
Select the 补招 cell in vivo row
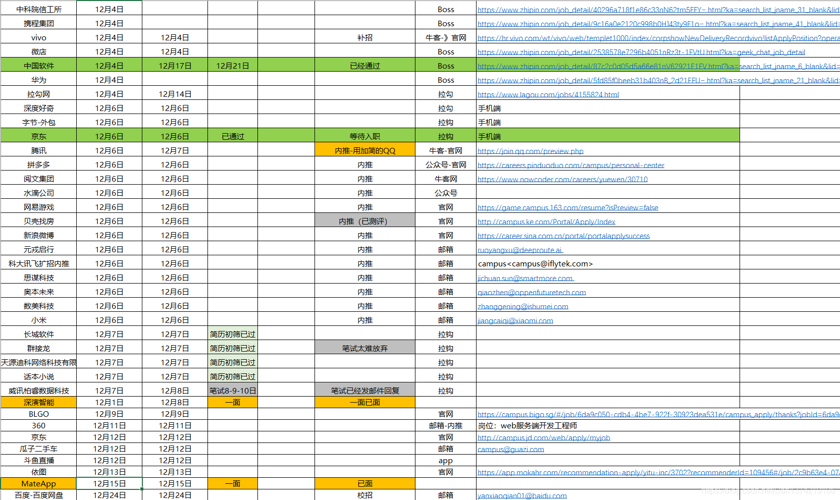tap(365, 37)
